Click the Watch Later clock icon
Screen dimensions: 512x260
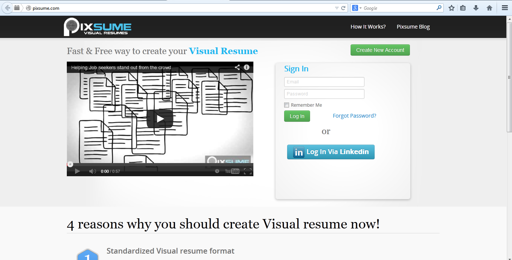click(217, 171)
